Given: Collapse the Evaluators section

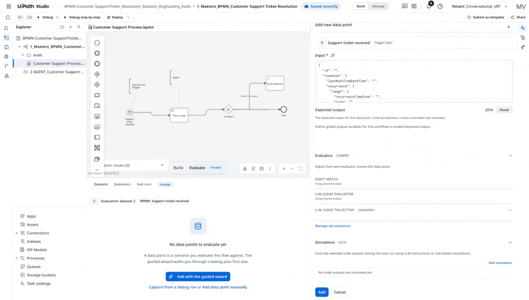Looking at the screenshot, I should click(510, 155).
